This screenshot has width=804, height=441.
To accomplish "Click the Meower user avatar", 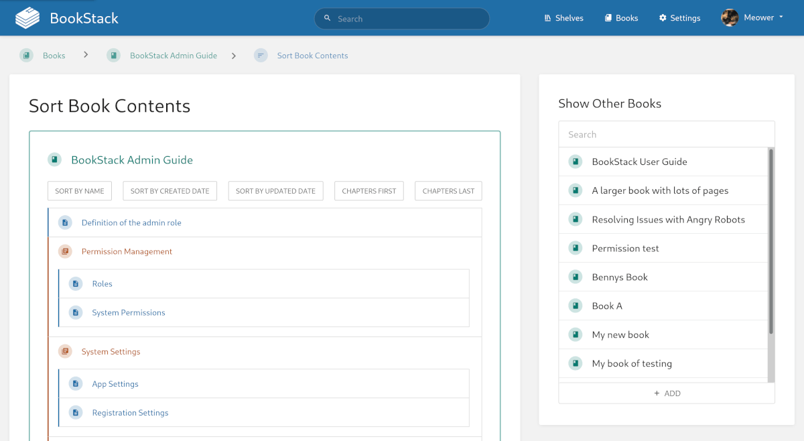I will click(730, 18).
